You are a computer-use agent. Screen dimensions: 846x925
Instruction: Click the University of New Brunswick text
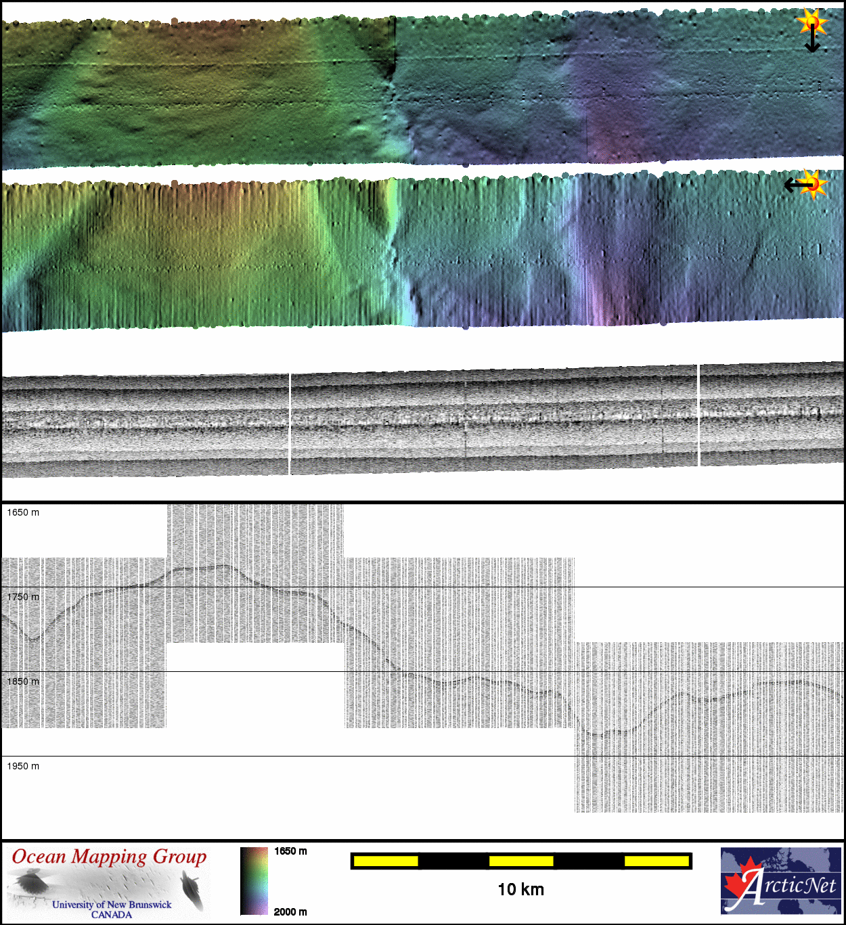(112, 905)
